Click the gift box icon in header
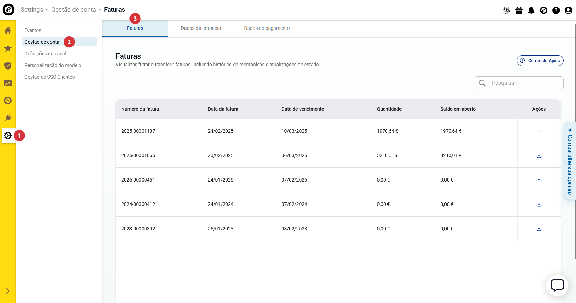This screenshot has width=576, height=303. pyautogui.click(x=519, y=10)
